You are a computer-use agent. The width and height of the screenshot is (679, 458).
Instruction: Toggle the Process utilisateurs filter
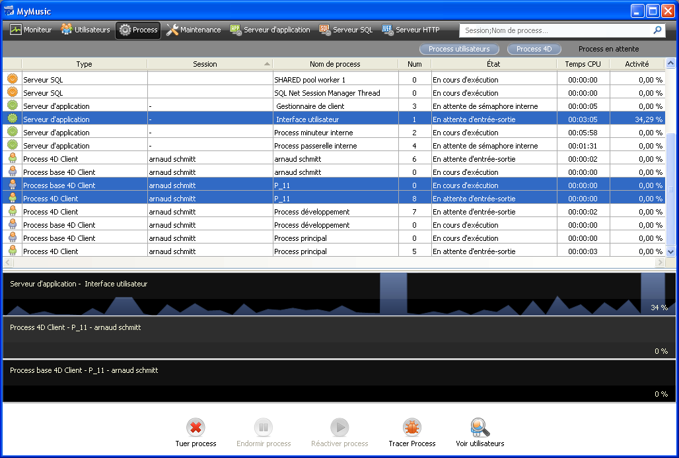[x=459, y=49]
